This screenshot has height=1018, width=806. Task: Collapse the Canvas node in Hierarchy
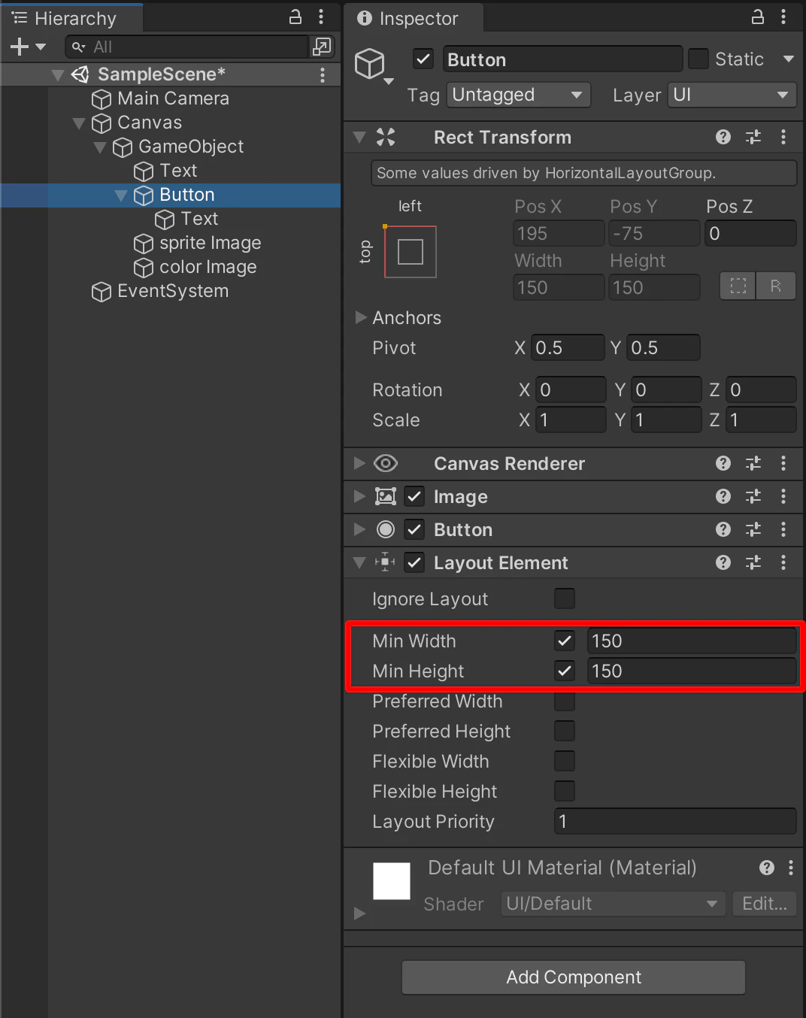point(79,123)
